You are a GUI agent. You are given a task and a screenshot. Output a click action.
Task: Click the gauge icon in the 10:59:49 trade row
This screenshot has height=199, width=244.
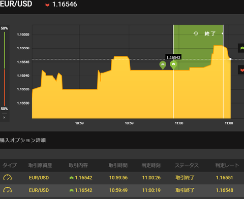click(x=8, y=190)
